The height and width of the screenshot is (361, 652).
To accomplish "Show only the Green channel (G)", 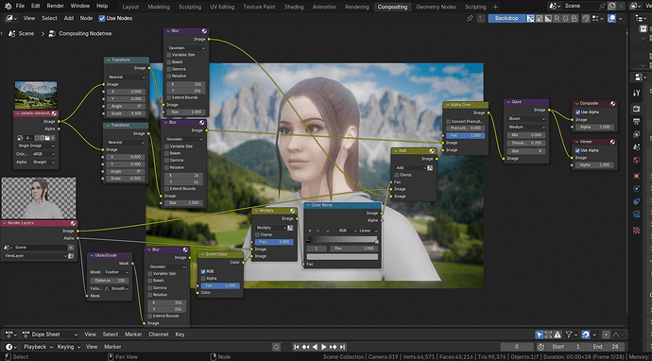I will tap(565, 18).
